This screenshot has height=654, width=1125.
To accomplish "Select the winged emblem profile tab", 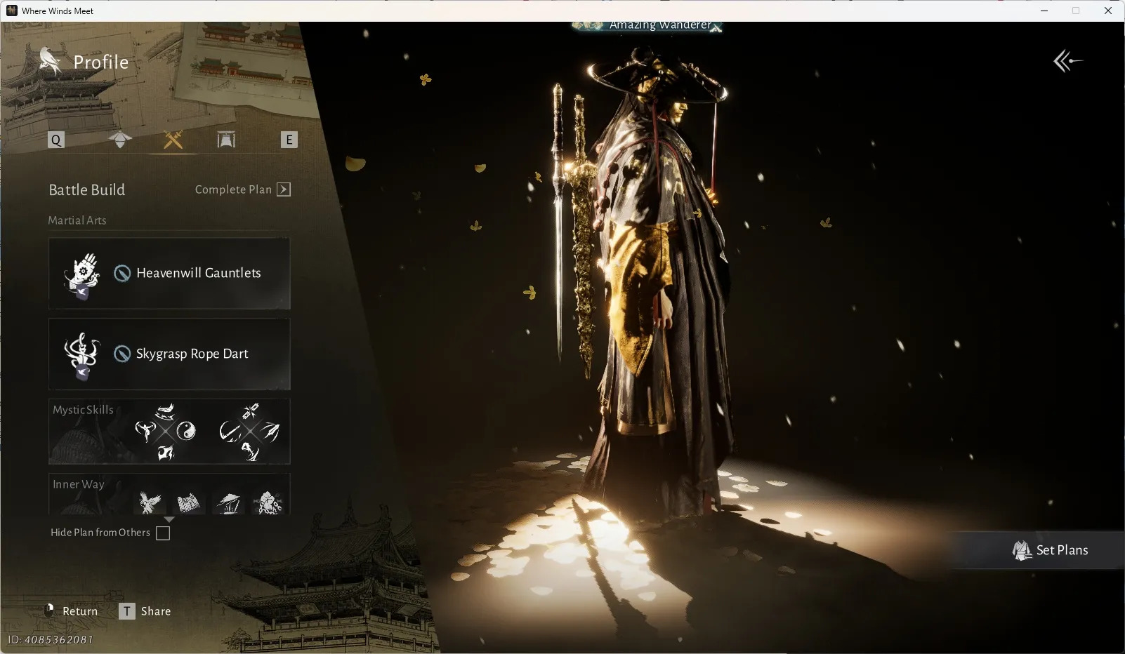I will [120, 140].
